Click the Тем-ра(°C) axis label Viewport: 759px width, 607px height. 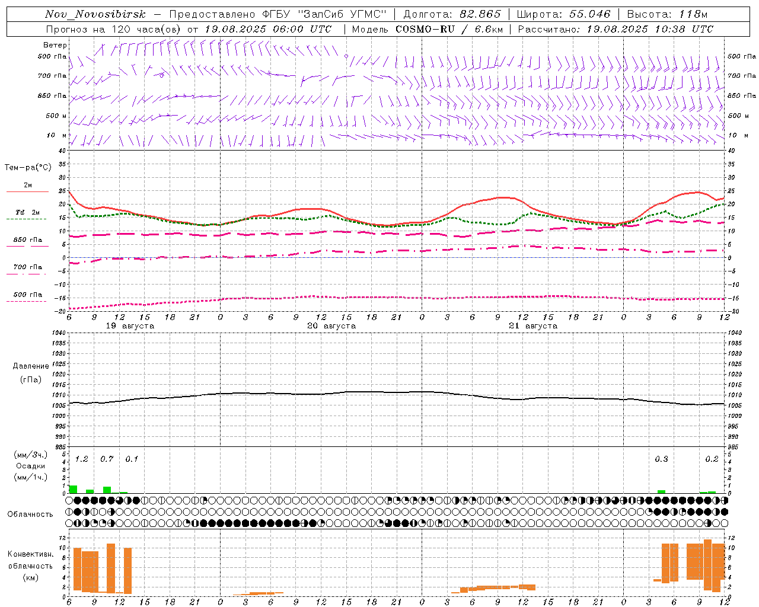(28, 168)
